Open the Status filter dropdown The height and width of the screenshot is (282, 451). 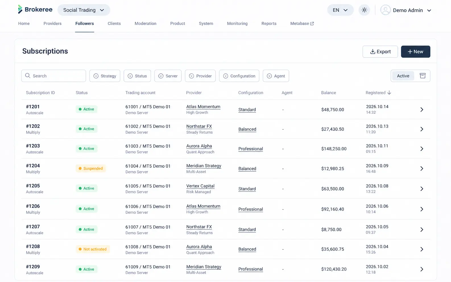pyautogui.click(x=137, y=76)
